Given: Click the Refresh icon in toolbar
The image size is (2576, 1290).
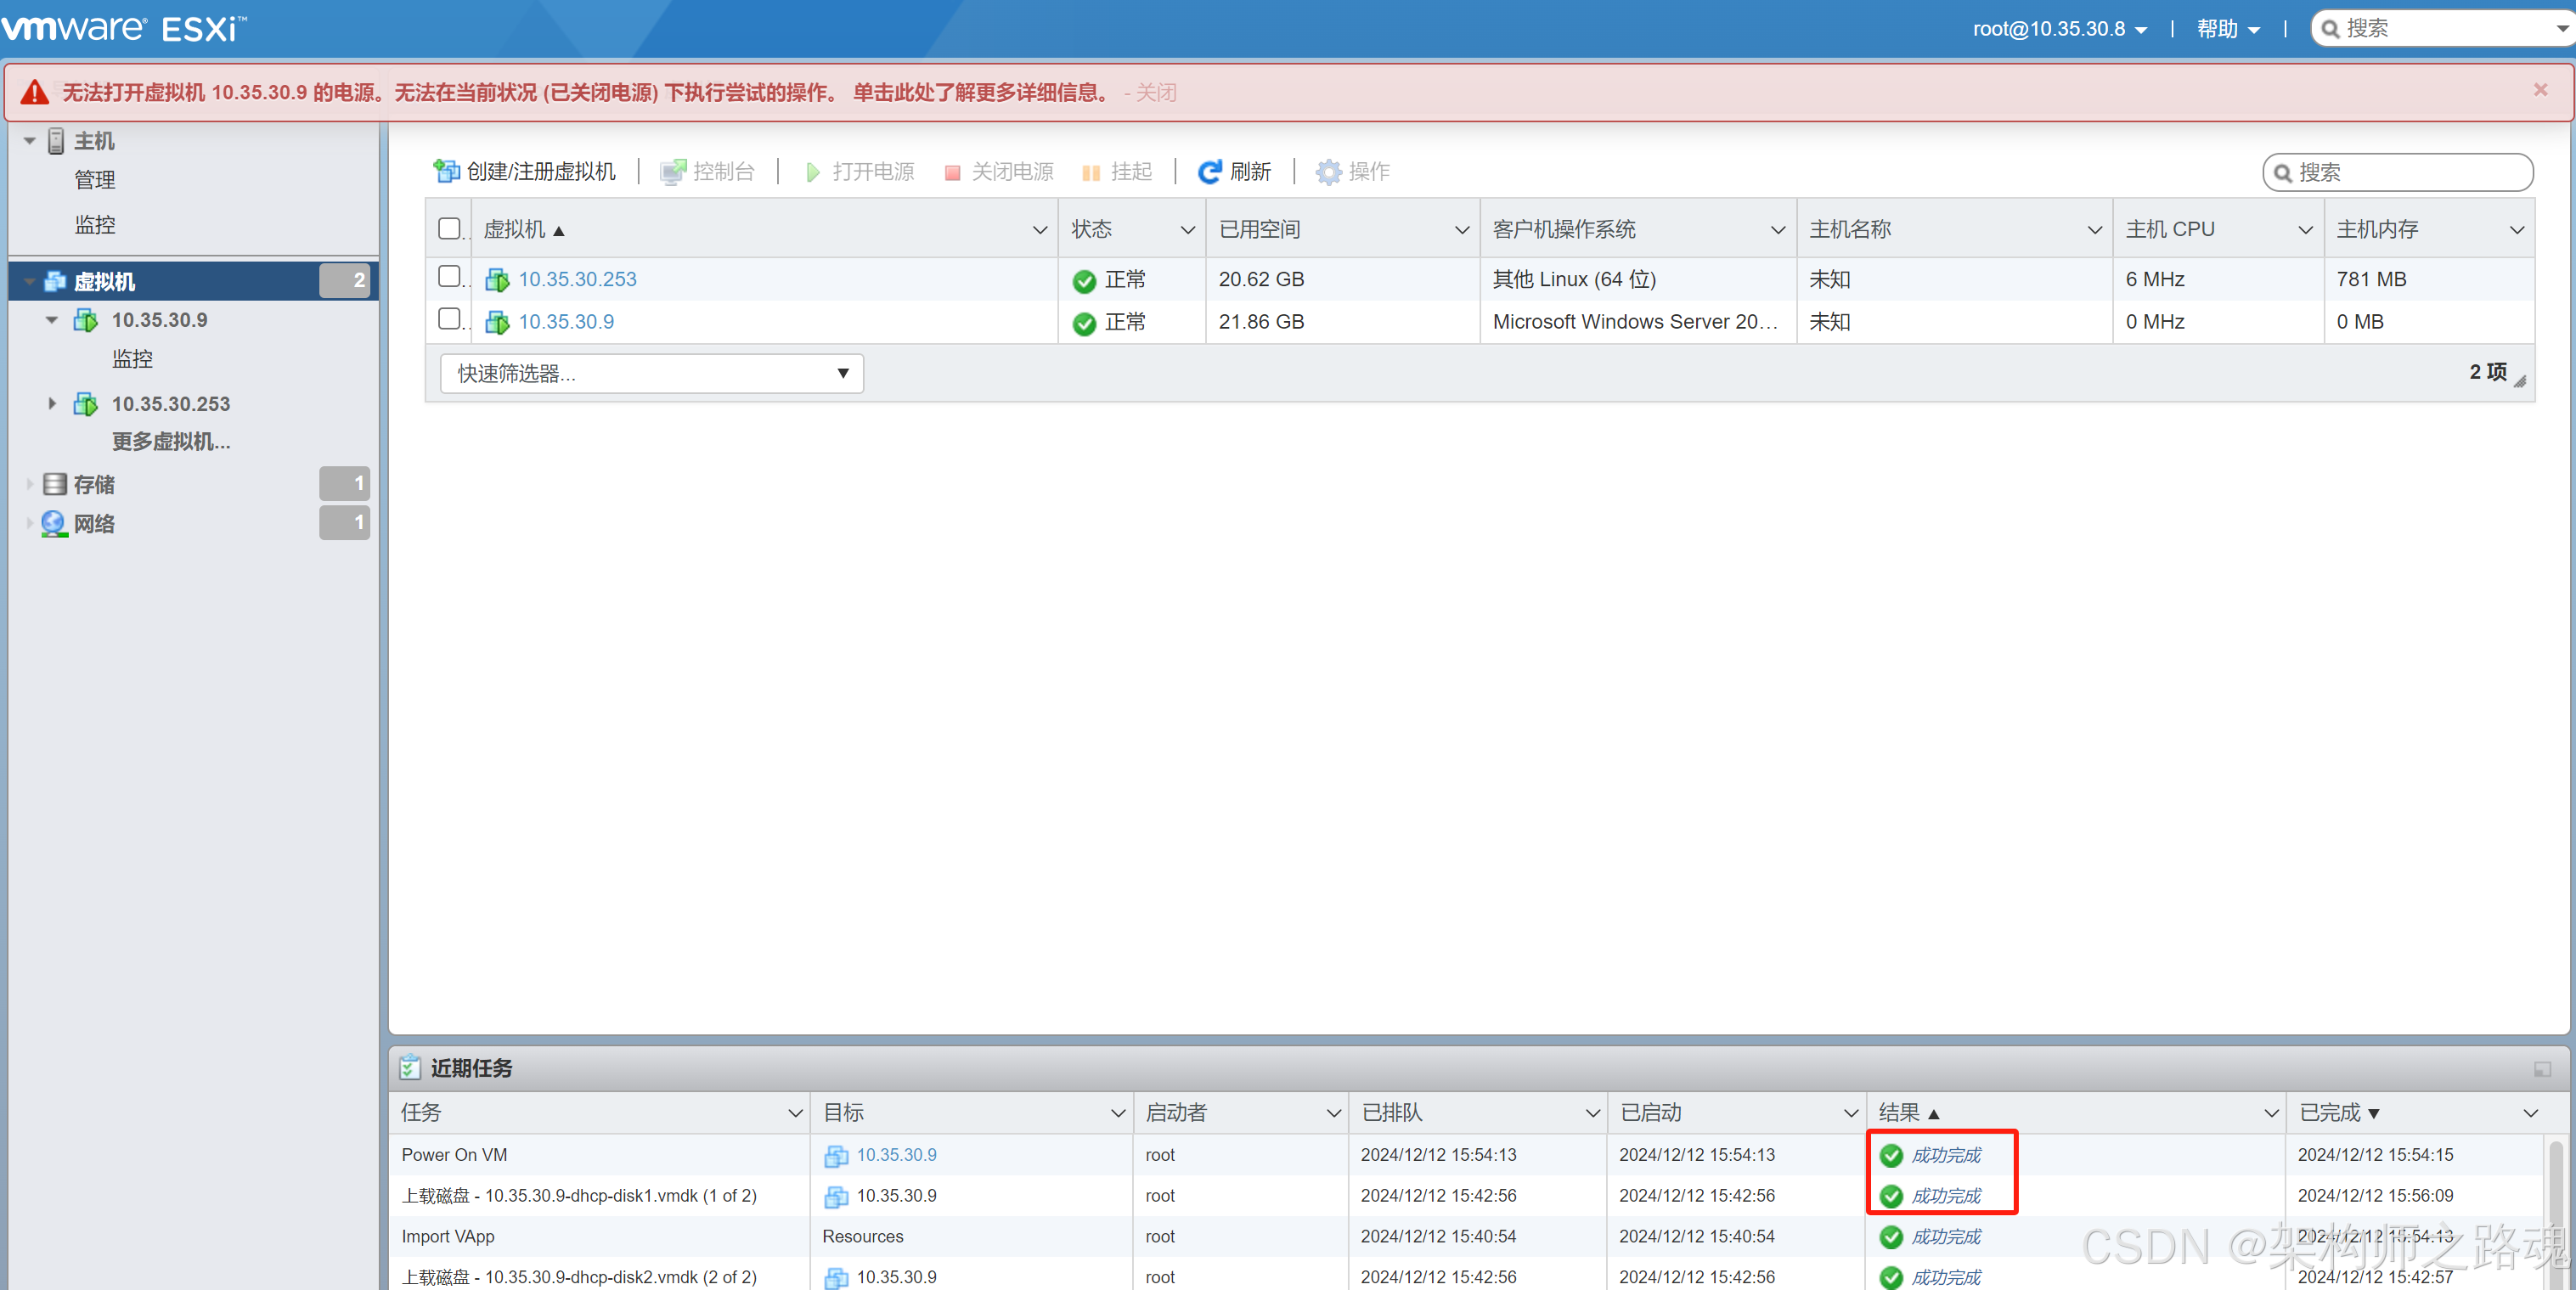Looking at the screenshot, I should point(1209,172).
